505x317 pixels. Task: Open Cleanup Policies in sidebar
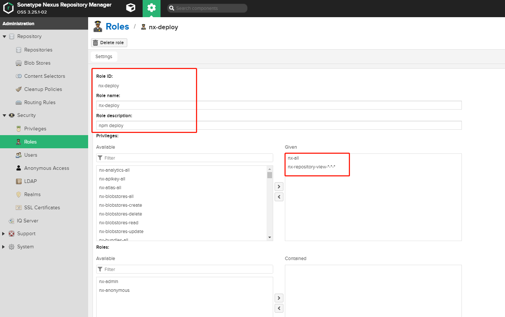click(43, 89)
